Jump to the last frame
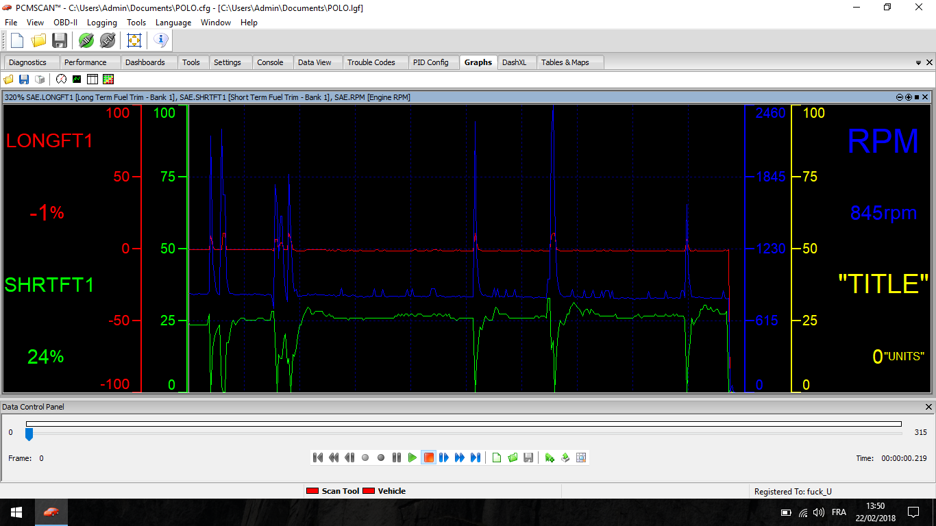The height and width of the screenshot is (526, 936). pos(475,458)
